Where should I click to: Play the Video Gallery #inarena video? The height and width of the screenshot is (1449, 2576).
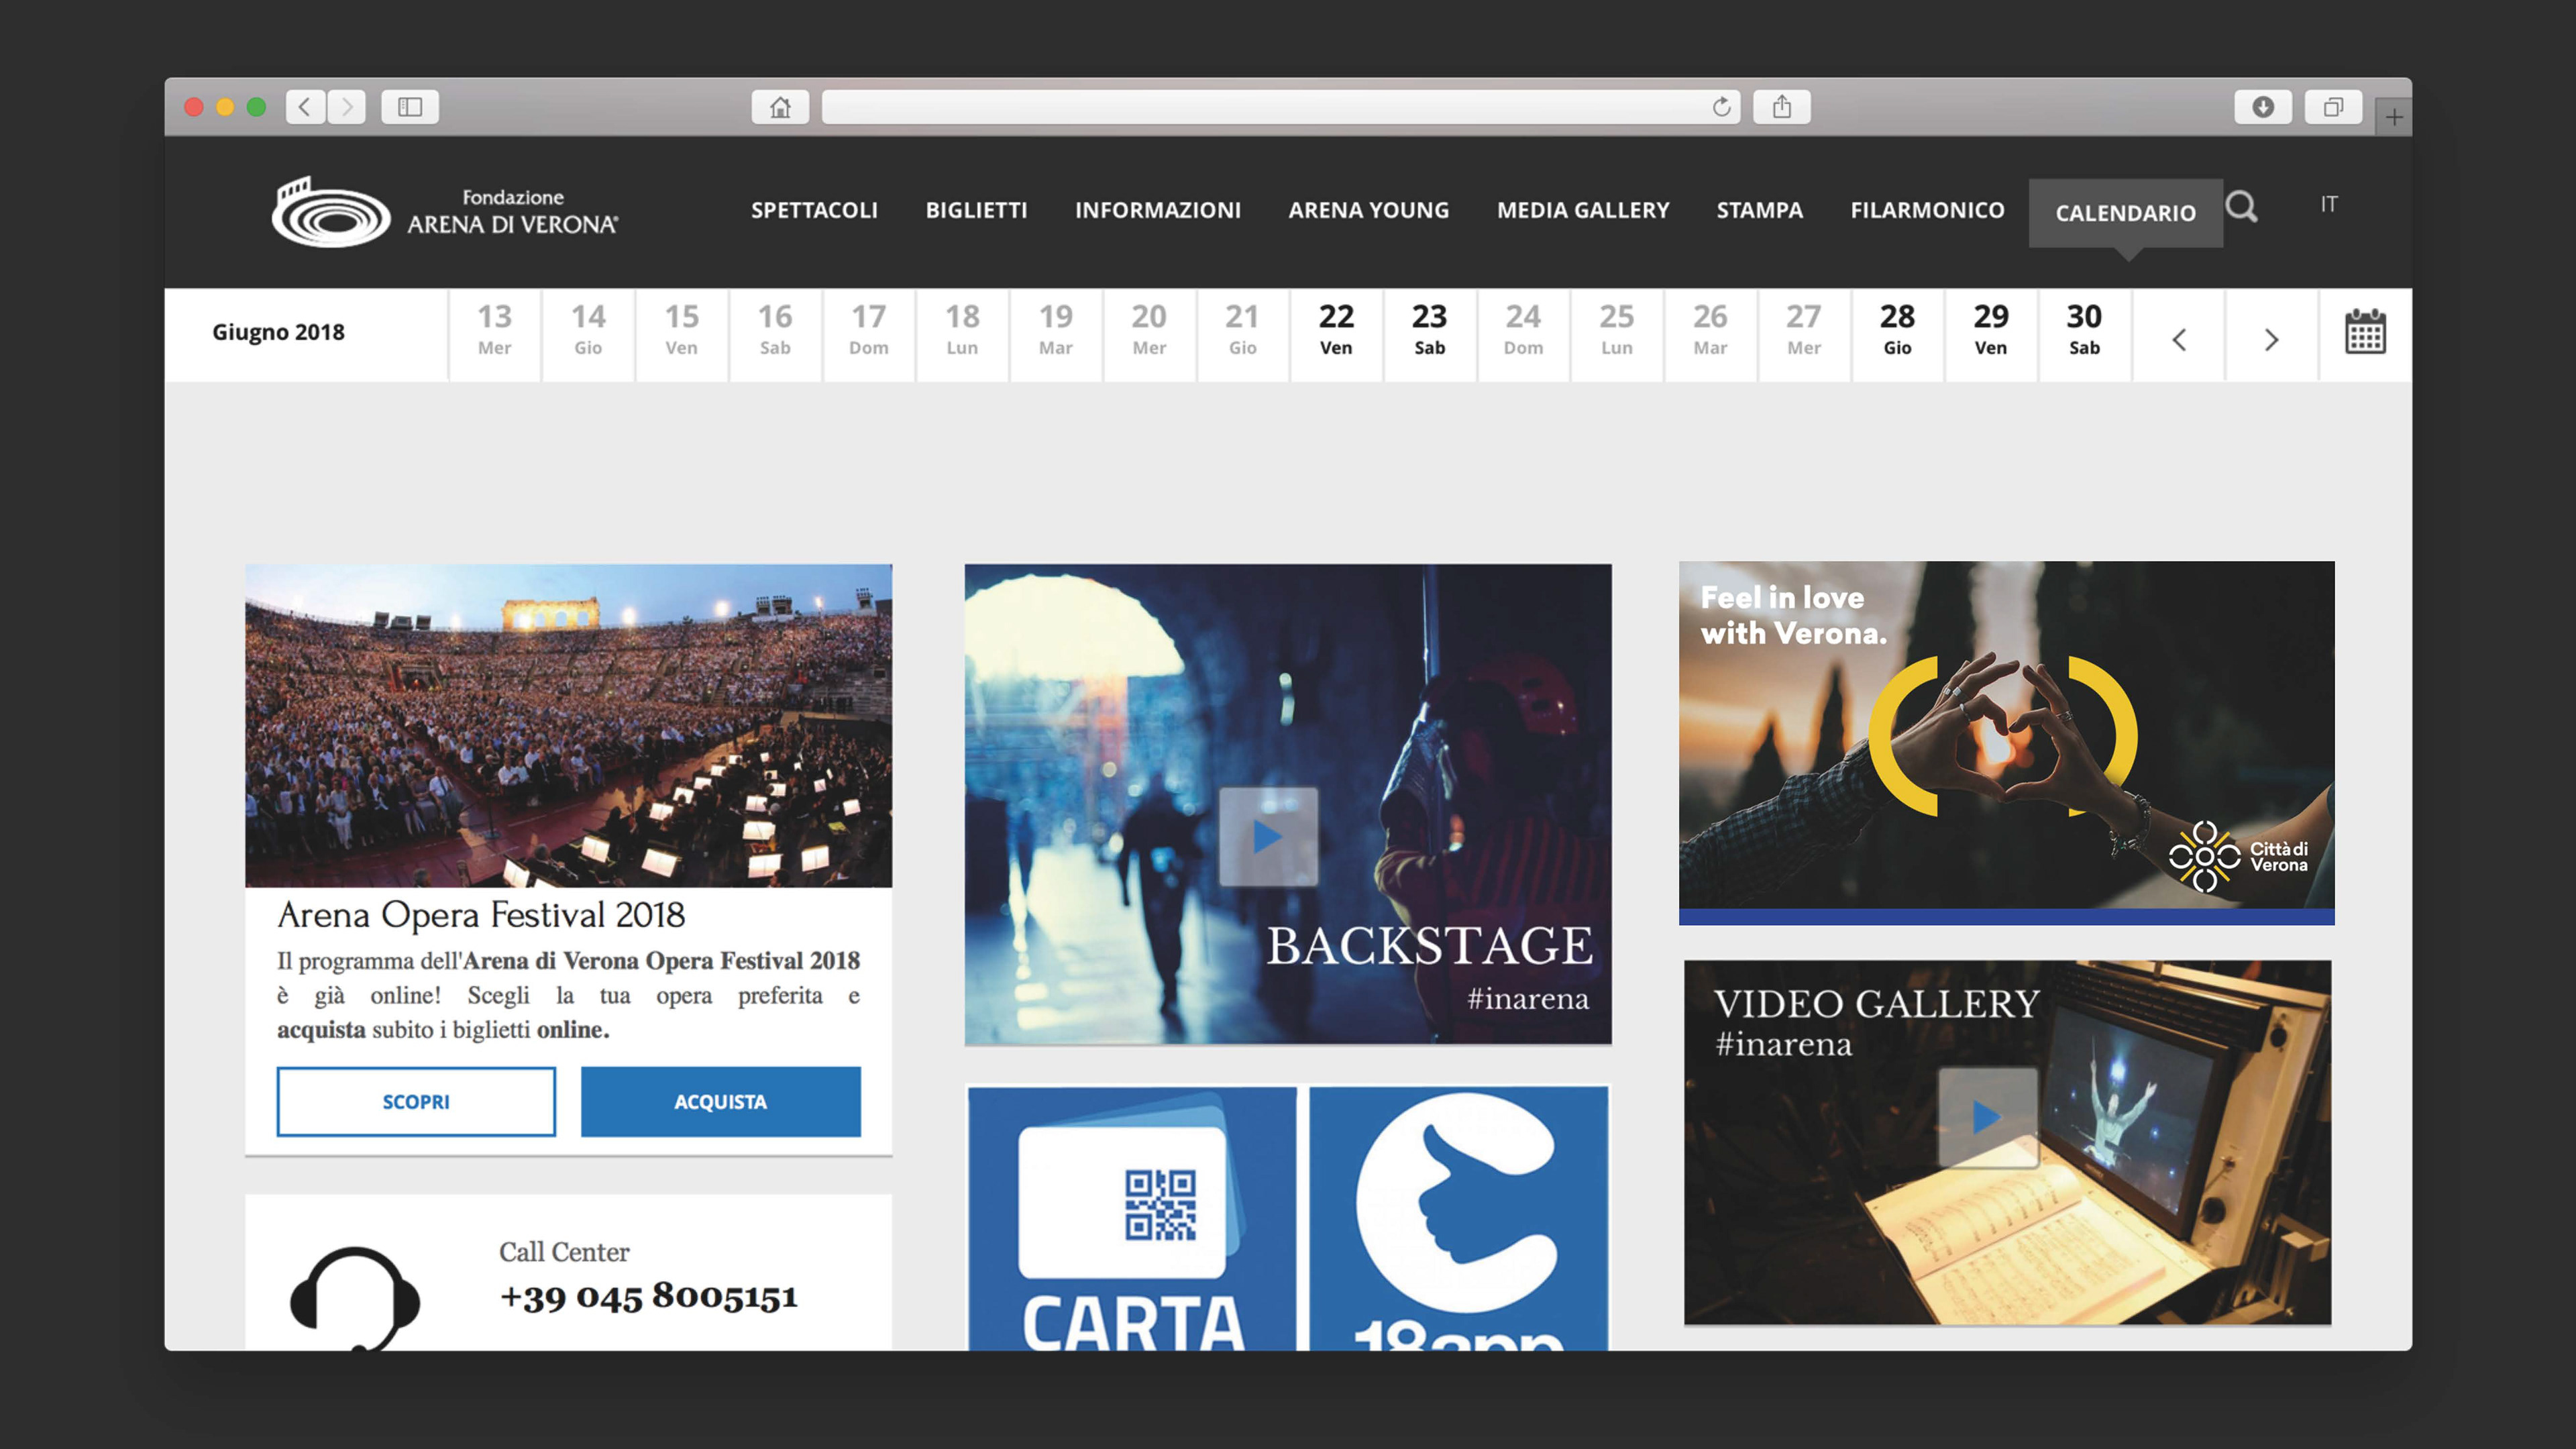coord(1987,1116)
